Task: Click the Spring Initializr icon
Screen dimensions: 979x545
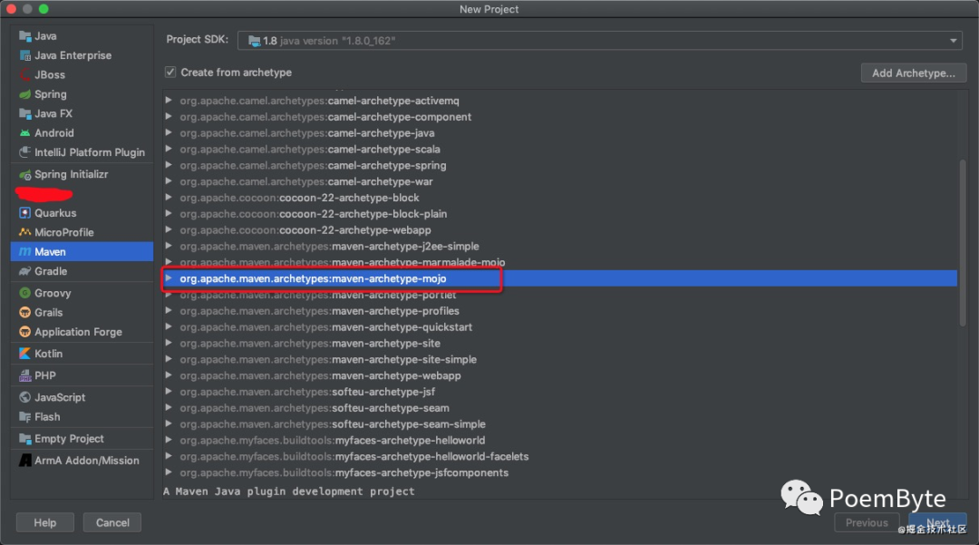Action: click(25, 174)
